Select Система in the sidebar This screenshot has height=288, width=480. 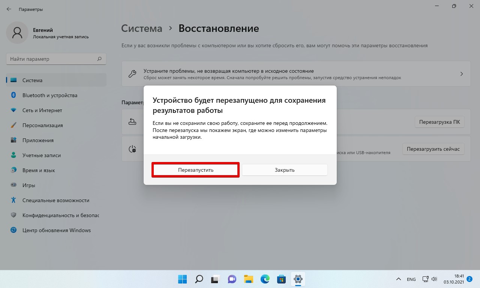click(x=56, y=80)
